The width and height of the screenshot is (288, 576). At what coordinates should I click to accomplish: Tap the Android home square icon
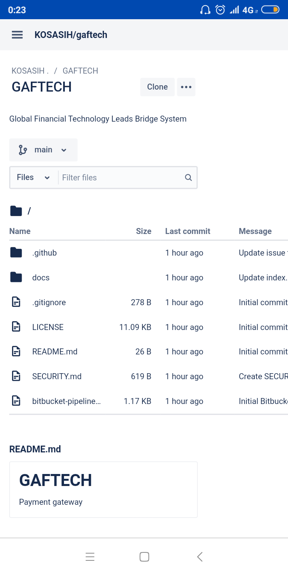[x=144, y=557]
